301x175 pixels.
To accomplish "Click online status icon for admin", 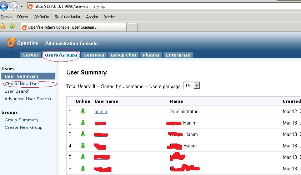I will pyautogui.click(x=83, y=111).
